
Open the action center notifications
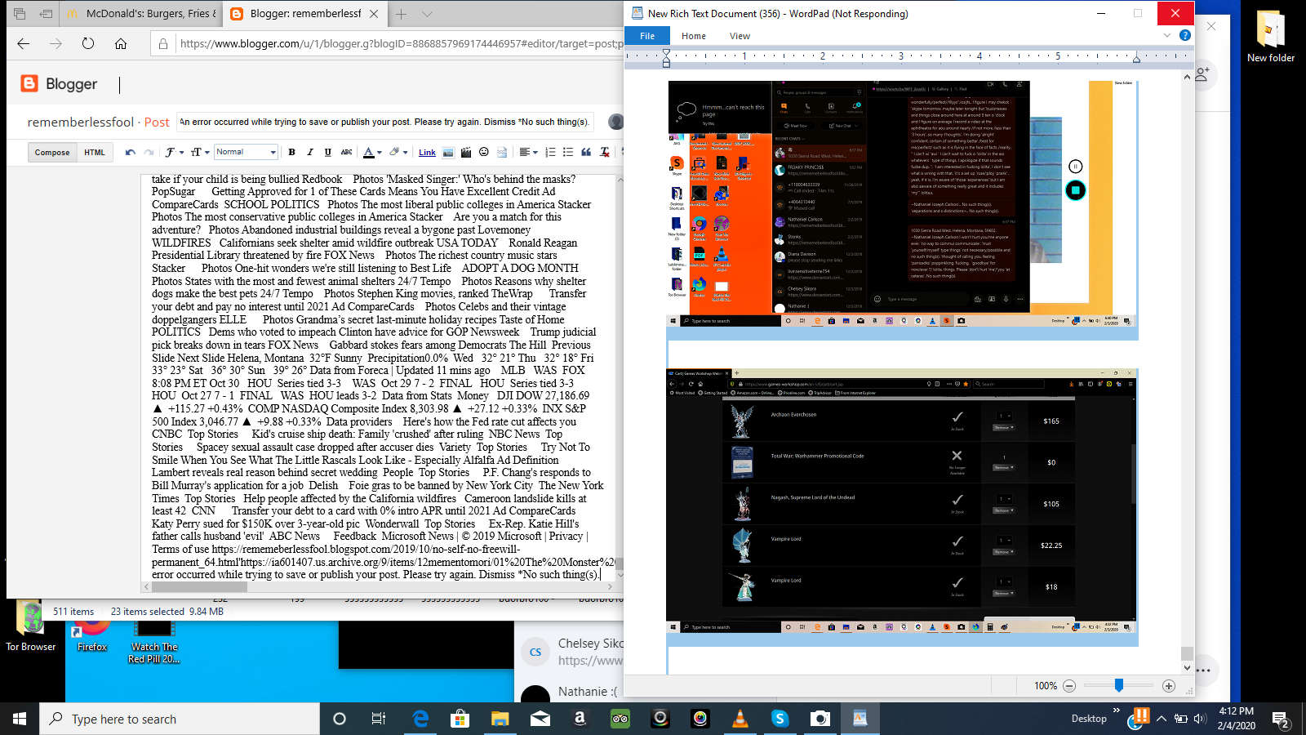pyautogui.click(x=1281, y=719)
